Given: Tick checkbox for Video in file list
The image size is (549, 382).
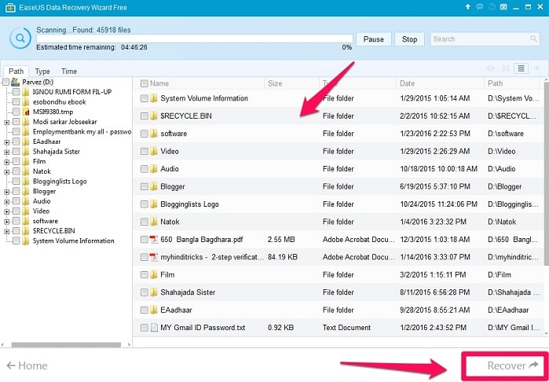Looking at the screenshot, I should tap(145, 151).
